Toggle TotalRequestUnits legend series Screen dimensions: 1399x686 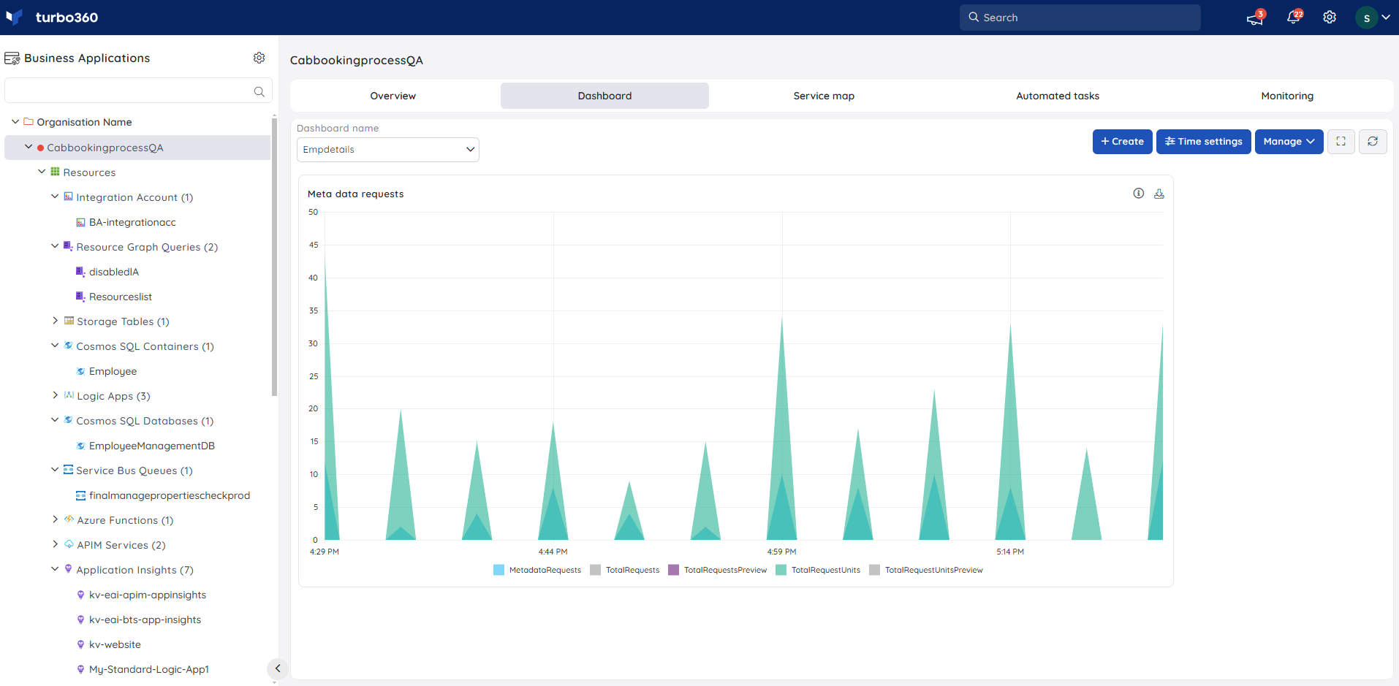click(818, 570)
